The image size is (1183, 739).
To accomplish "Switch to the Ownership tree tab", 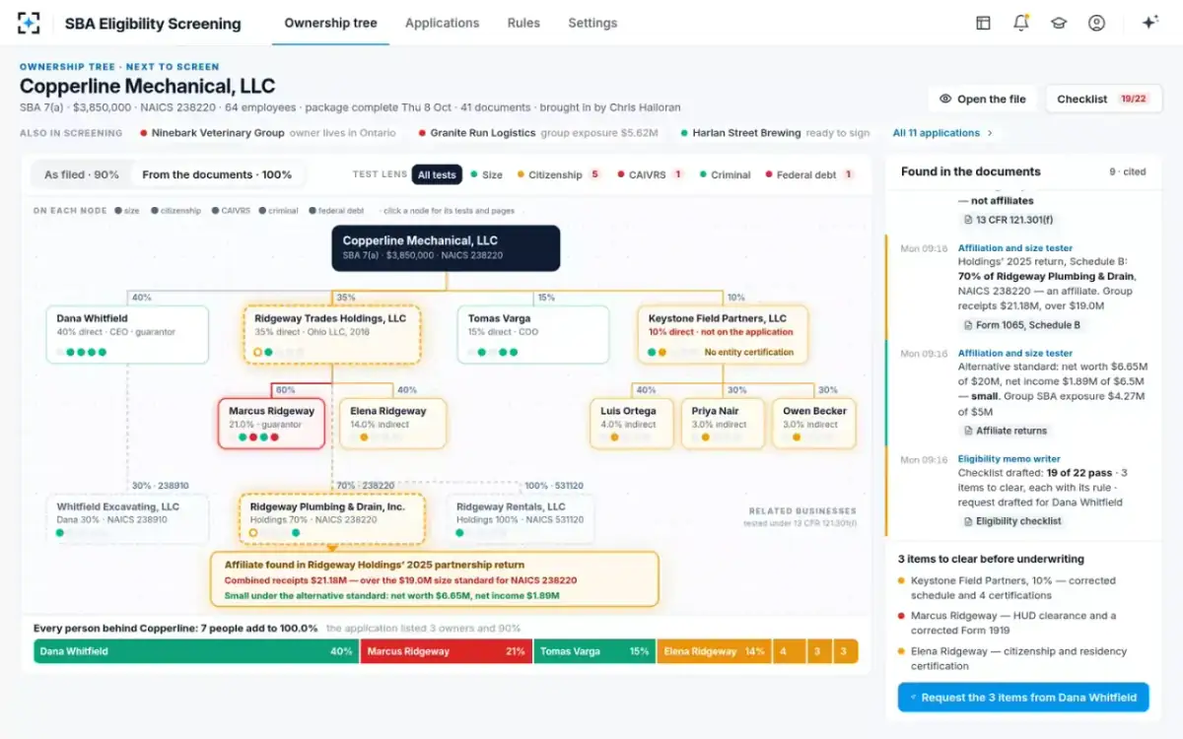I will [x=330, y=23].
